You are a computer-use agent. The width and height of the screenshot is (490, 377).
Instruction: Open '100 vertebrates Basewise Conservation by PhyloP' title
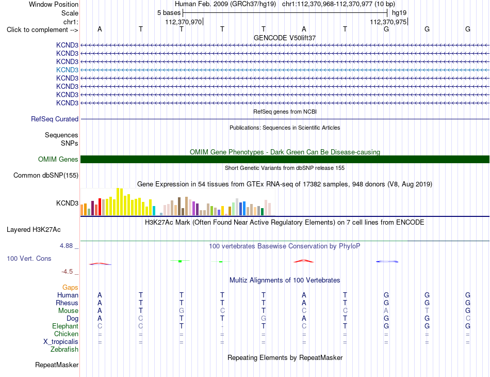point(285,246)
